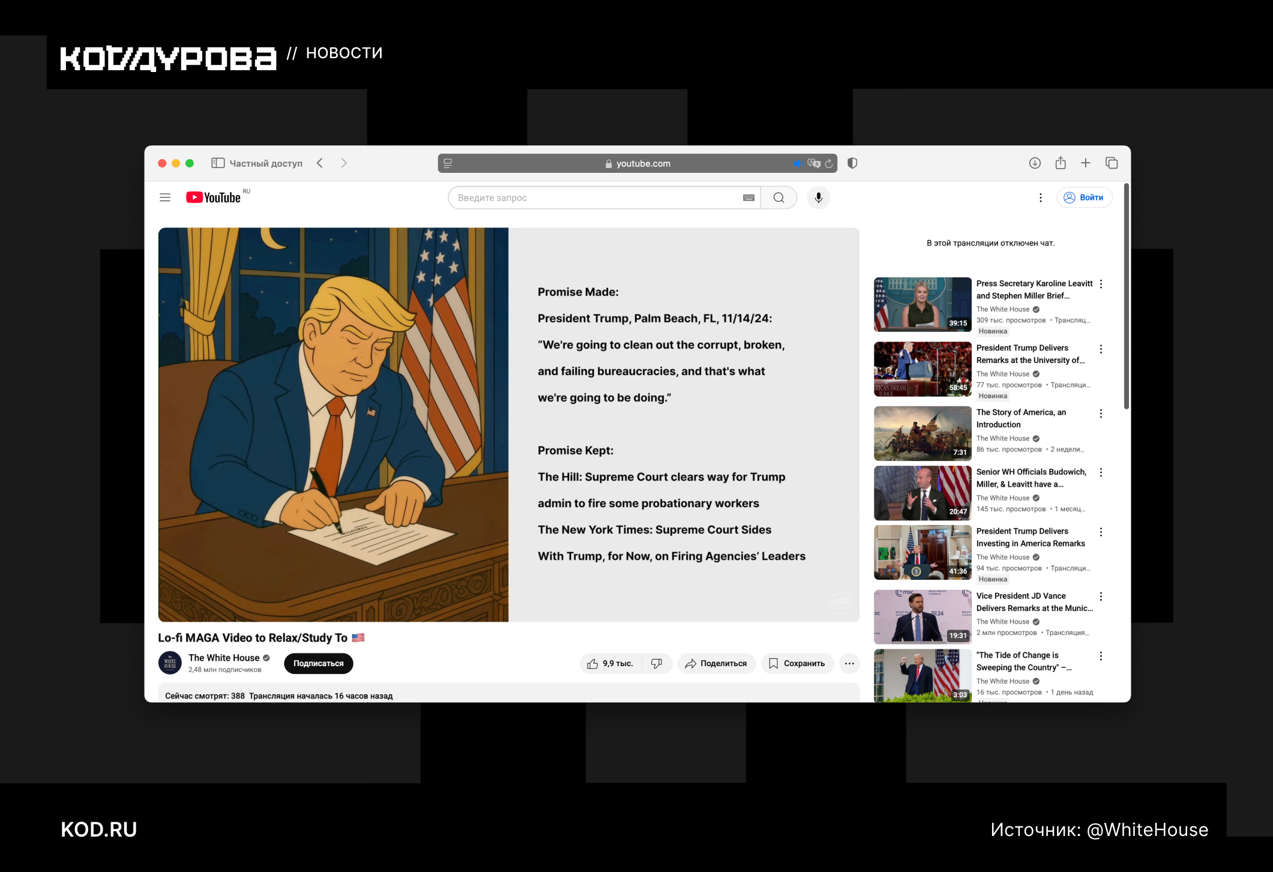Click the video title 'Lo-fi MAGA Video to Relax/Study To'

click(x=253, y=637)
